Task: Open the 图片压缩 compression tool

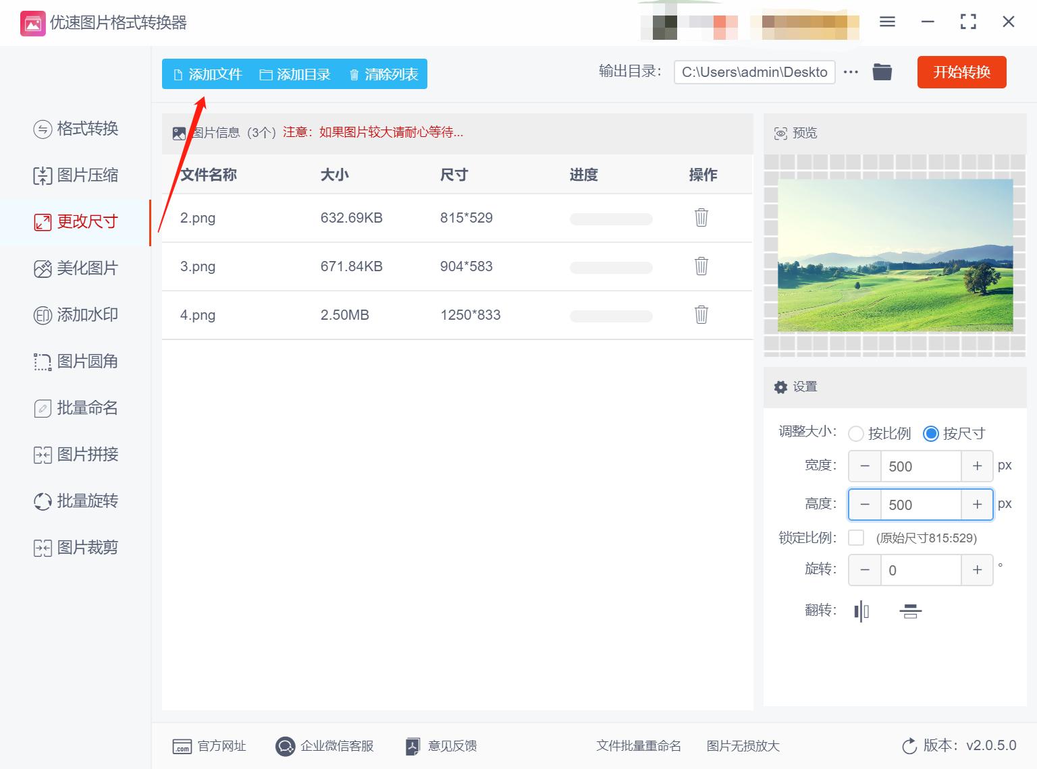Action: click(76, 175)
